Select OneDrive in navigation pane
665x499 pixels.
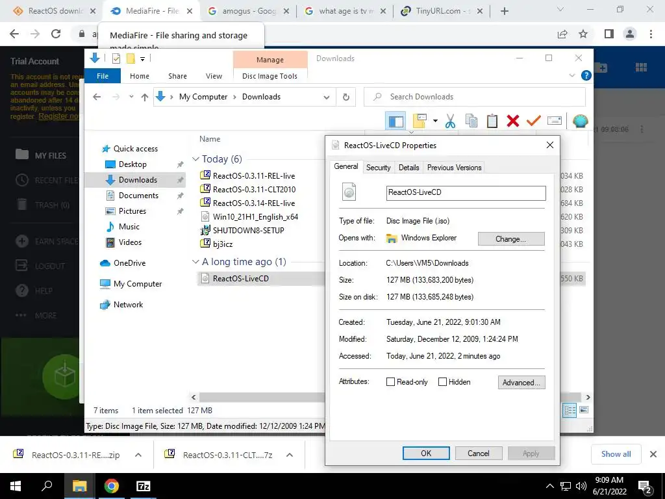click(129, 263)
